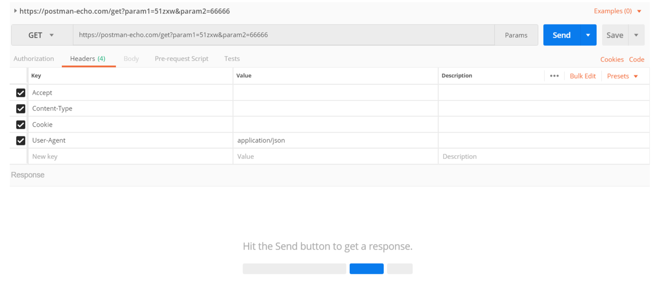Uncheck the User-Agent header checkbox
Screen dimensions: 671x288
[x=21, y=141]
